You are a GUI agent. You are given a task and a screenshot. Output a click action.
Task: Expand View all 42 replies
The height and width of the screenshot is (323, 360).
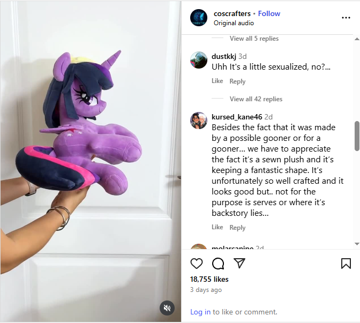256,99
